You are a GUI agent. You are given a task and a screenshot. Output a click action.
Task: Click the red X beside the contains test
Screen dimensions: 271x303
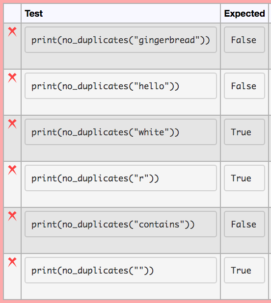[x=12, y=216]
